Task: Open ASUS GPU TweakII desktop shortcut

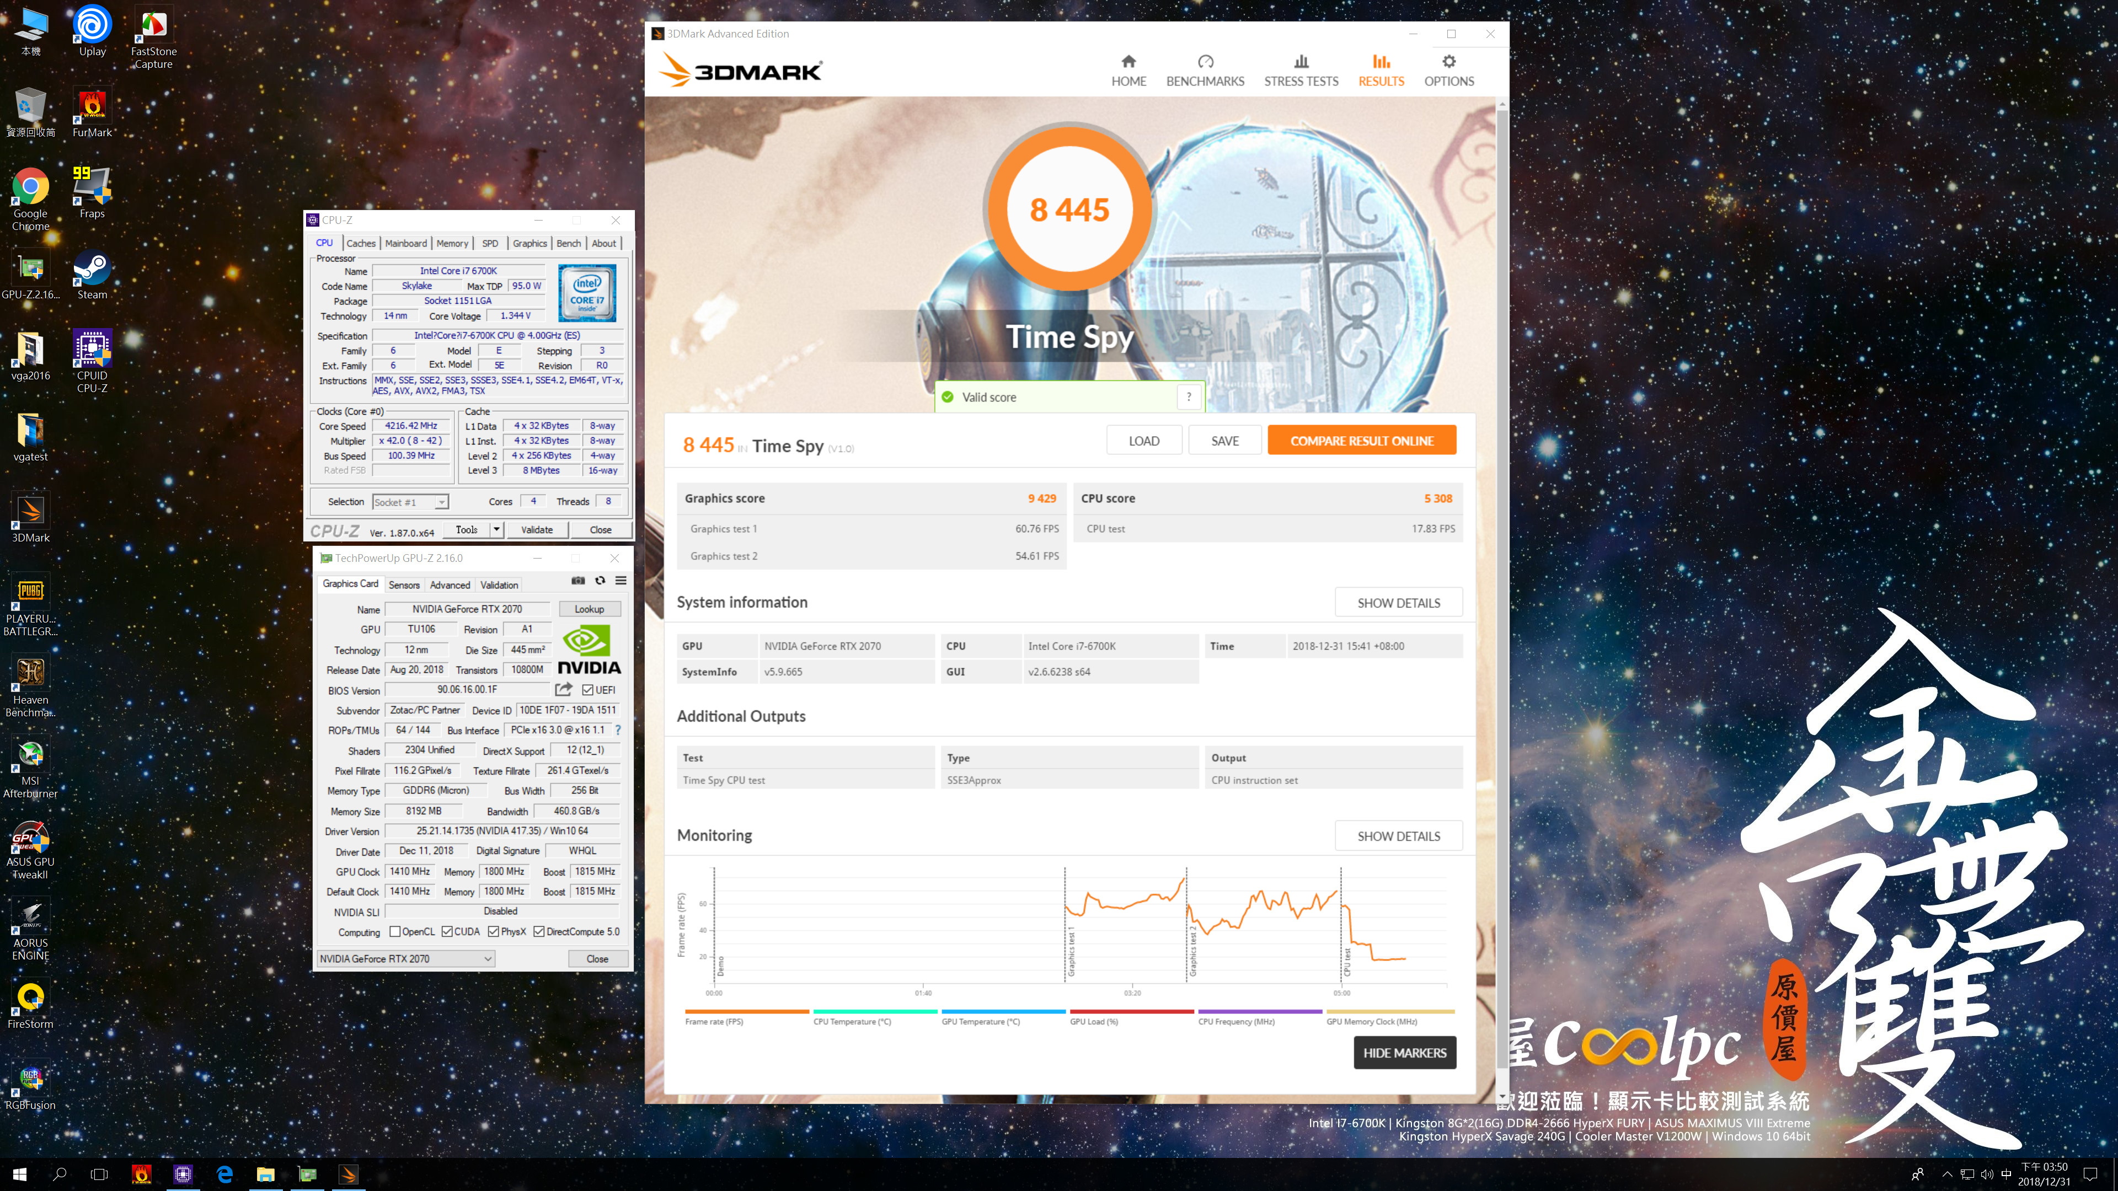Action: [x=30, y=849]
